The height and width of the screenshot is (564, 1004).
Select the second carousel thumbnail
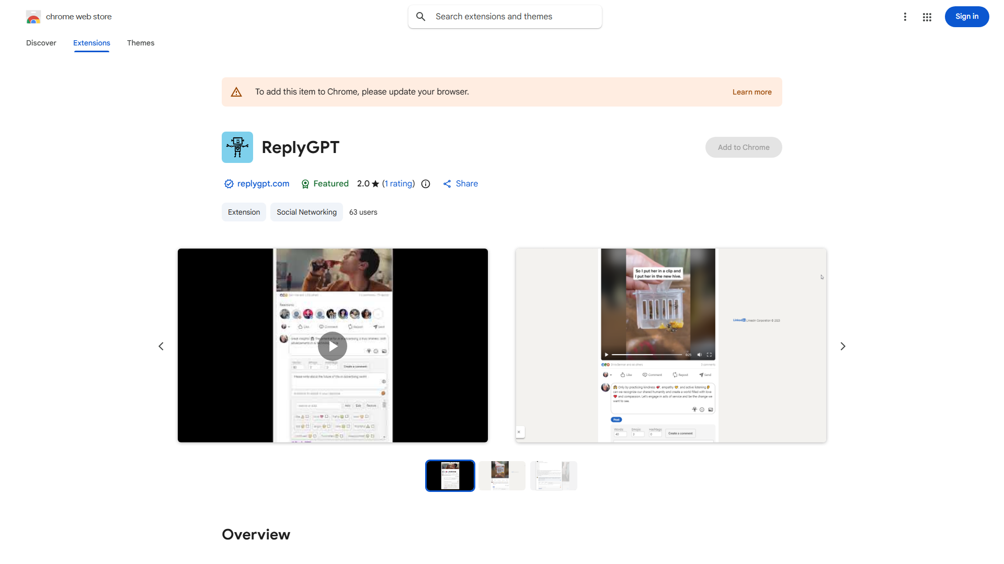pyautogui.click(x=501, y=475)
